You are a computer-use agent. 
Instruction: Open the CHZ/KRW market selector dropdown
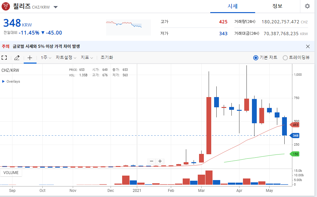[x=55, y=7]
